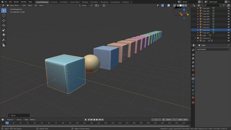Click the End frame field
Screen dimensions: 231x130
(x=183, y=120)
